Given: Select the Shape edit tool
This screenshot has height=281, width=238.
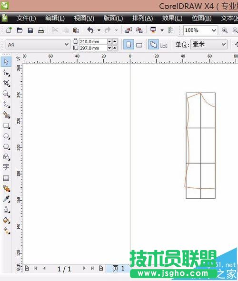Looking at the screenshot, I should tap(7, 73).
